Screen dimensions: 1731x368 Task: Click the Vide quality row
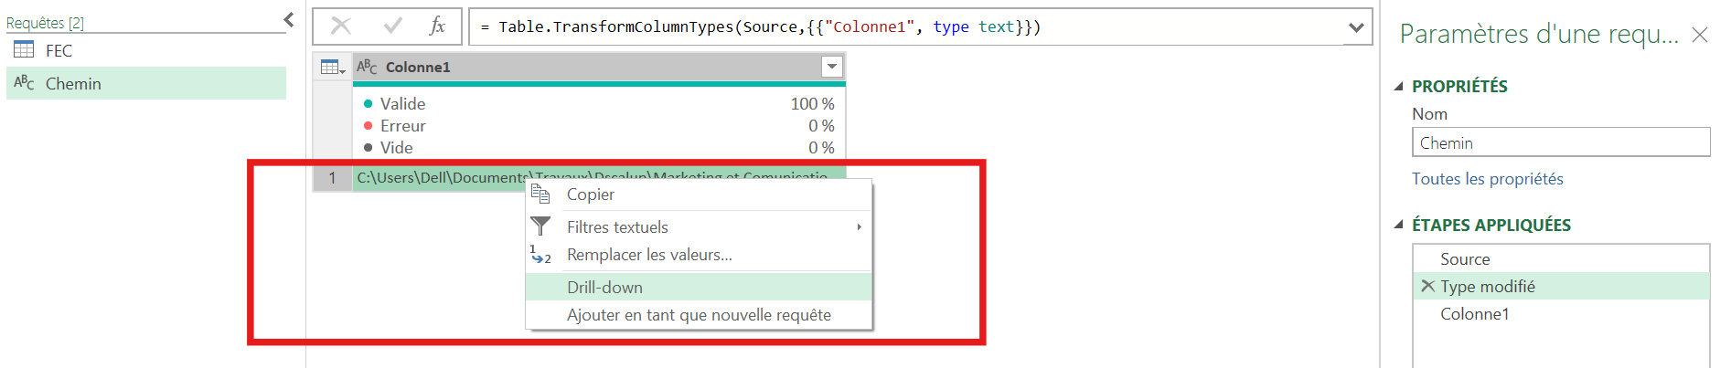[x=599, y=148]
